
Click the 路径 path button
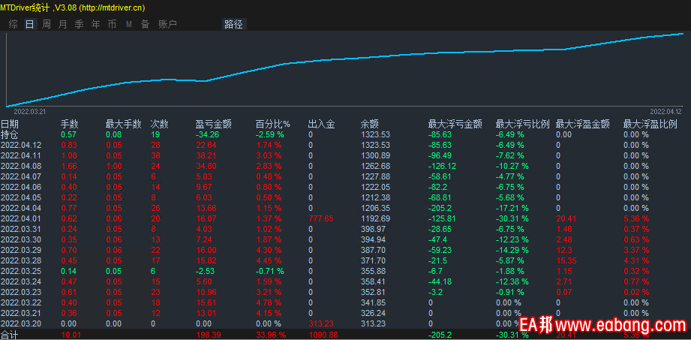233,24
